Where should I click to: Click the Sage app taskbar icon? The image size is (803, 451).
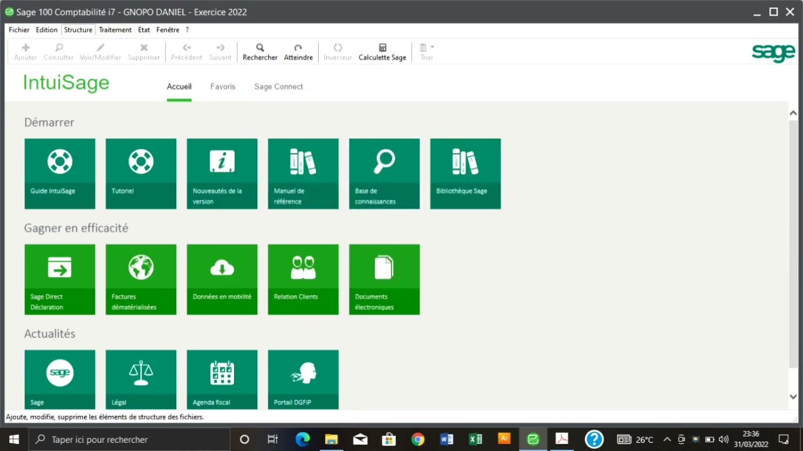tap(533, 440)
